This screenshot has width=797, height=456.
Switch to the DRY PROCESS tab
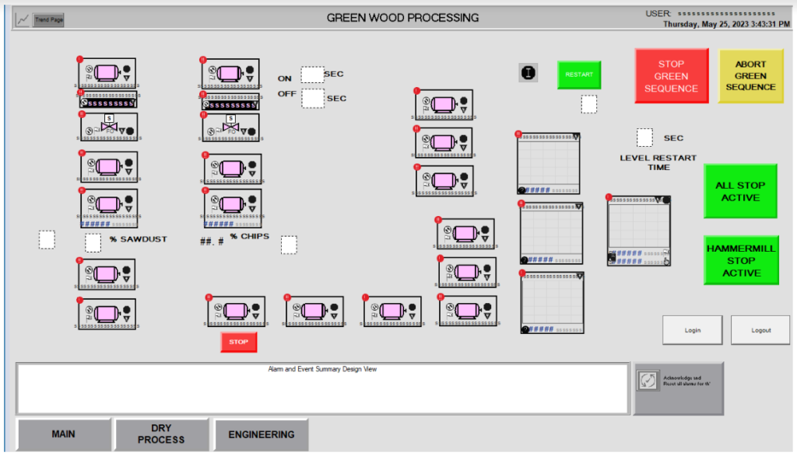161,434
